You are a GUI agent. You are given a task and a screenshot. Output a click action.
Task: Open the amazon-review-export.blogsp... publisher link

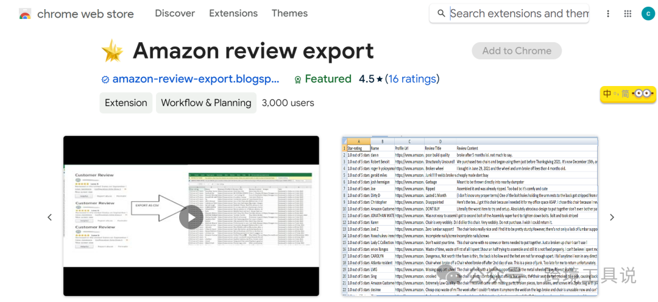tap(196, 79)
